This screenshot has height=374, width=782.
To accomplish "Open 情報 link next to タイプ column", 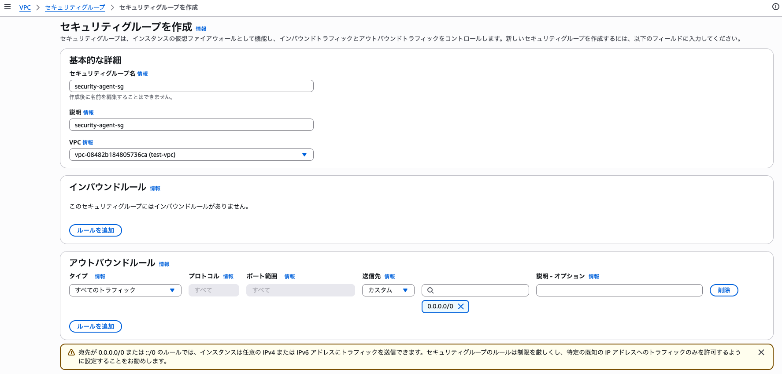I will click(100, 277).
